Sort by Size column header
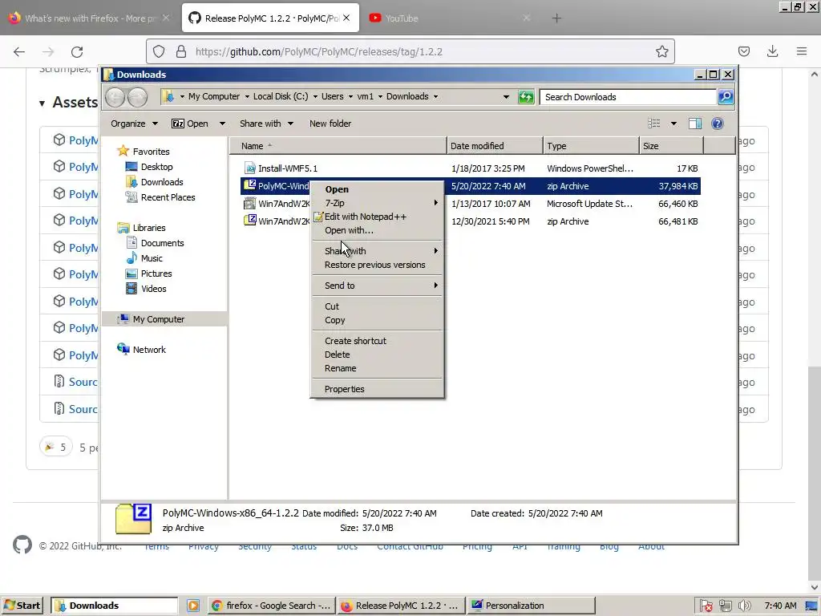This screenshot has width=821, height=616. (x=672, y=146)
